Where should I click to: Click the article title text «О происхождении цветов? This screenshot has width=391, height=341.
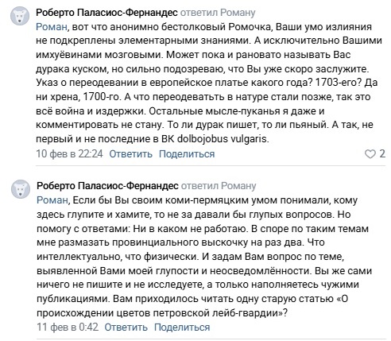192,306
